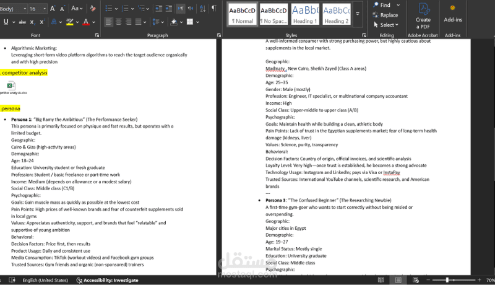This screenshot has height=285, width=495.
Task: Expand font color palette
Action: [94, 22]
